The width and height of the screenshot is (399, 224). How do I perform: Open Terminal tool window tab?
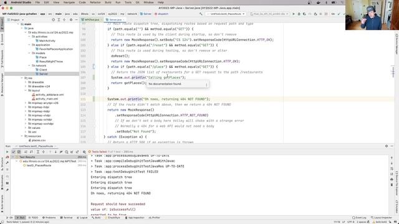point(67,218)
